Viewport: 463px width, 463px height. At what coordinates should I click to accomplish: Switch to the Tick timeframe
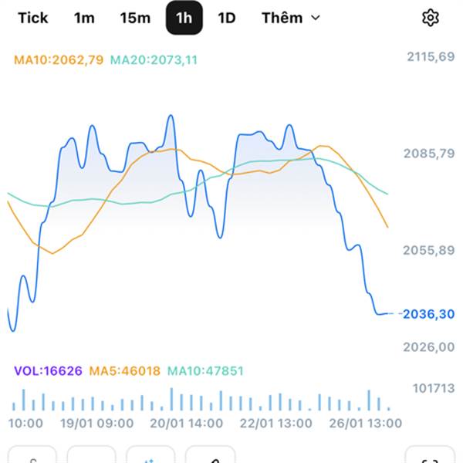coord(32,18)
